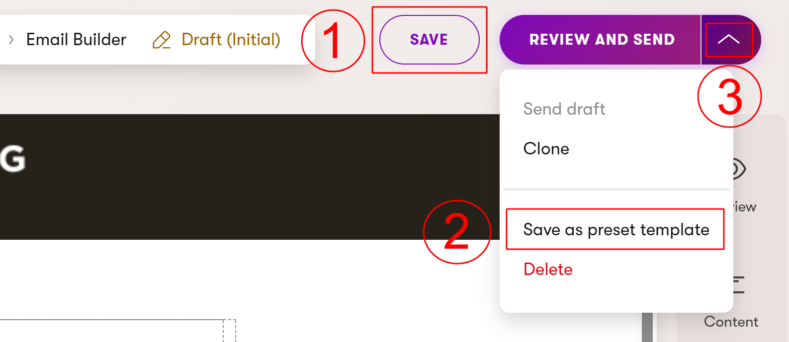789x342 pixels.
Task: Expand the breadcrumb chevron before Email Builder
Action: [11, 39]
